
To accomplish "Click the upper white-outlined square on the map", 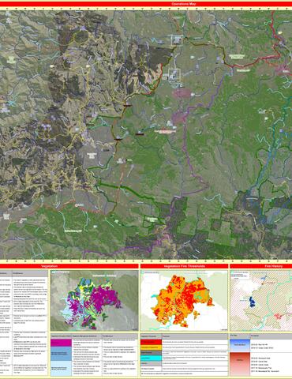I will pos(177,40).
